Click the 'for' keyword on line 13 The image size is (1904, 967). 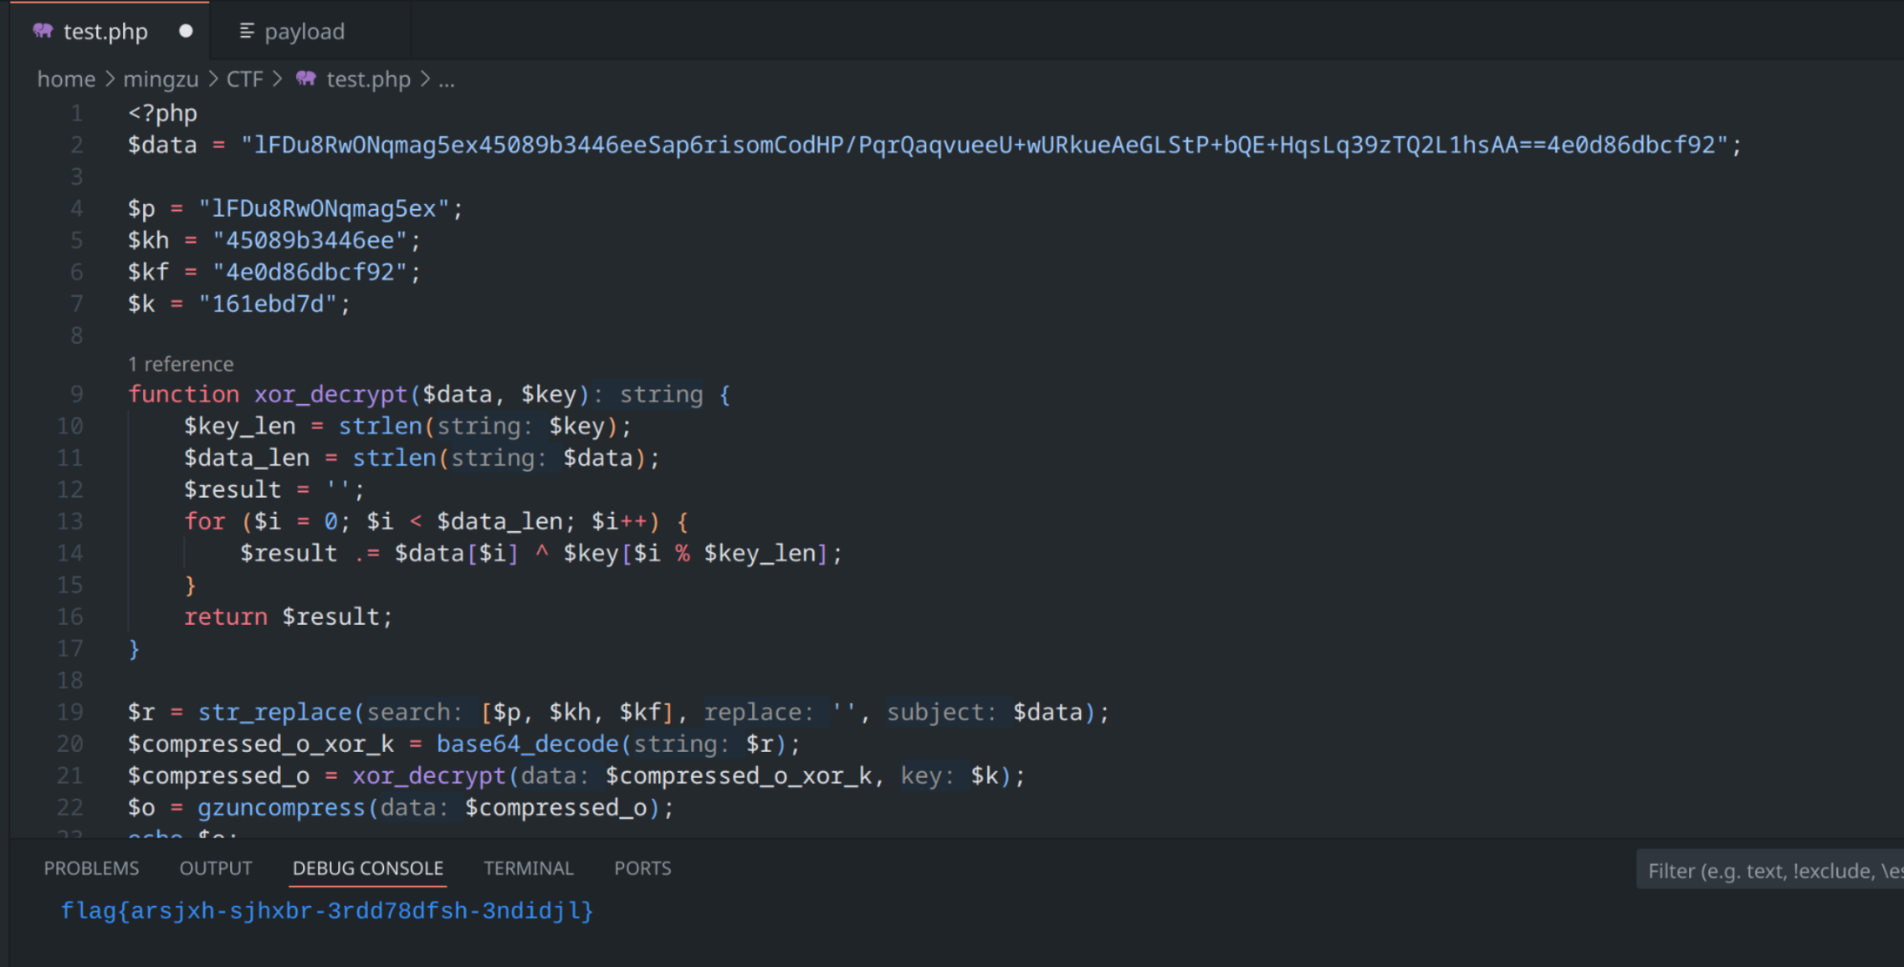click(x=205, y=521)
